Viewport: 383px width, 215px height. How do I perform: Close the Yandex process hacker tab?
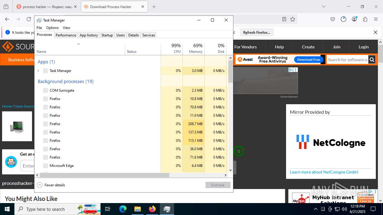pos(75,7)
